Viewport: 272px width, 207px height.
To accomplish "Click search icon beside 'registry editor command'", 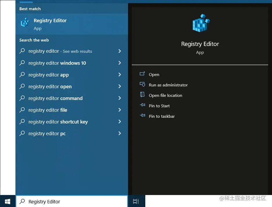I will pyautogui.click(x=22, y=98).
